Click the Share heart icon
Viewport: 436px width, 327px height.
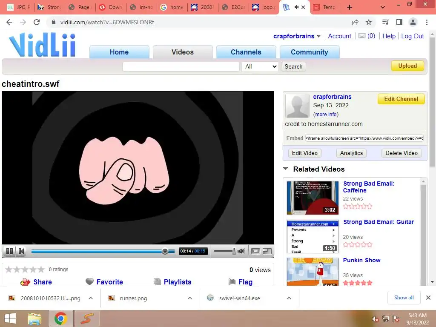click(25, 282)
